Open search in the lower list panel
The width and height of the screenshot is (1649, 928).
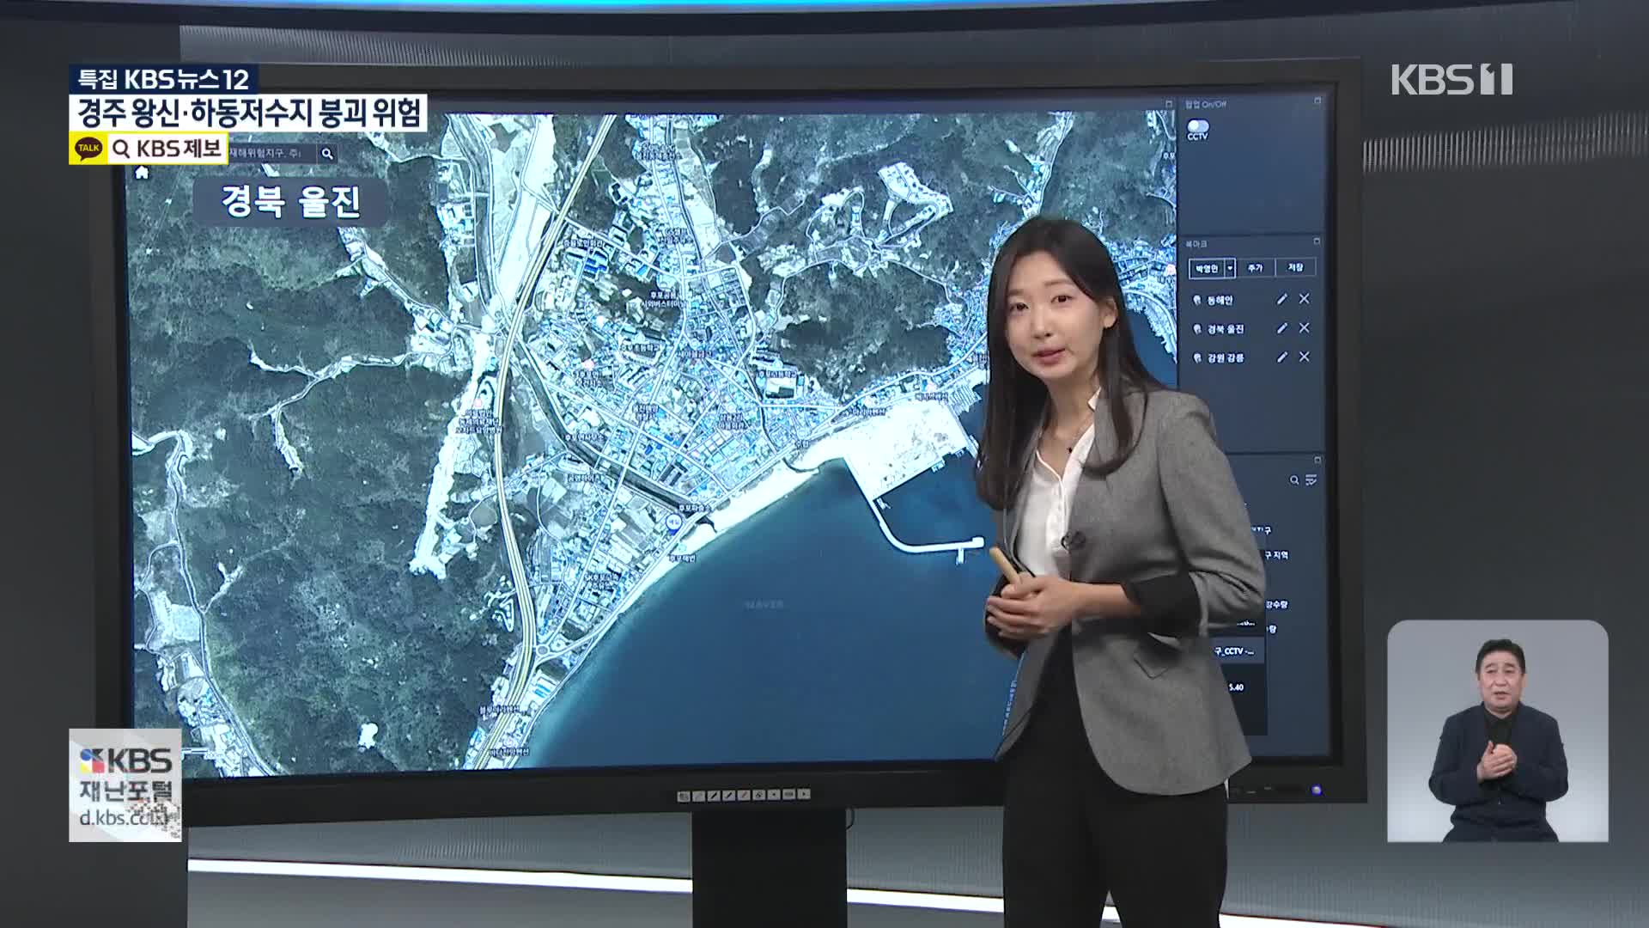point(1294,480)
